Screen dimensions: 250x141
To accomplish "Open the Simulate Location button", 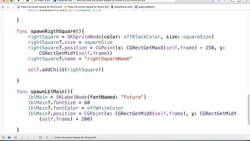I will [46, 137].
